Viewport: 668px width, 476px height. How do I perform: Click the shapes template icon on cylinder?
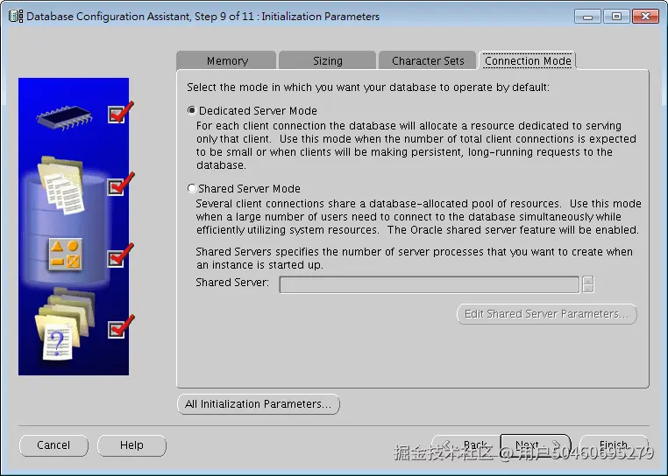point(65,255)
